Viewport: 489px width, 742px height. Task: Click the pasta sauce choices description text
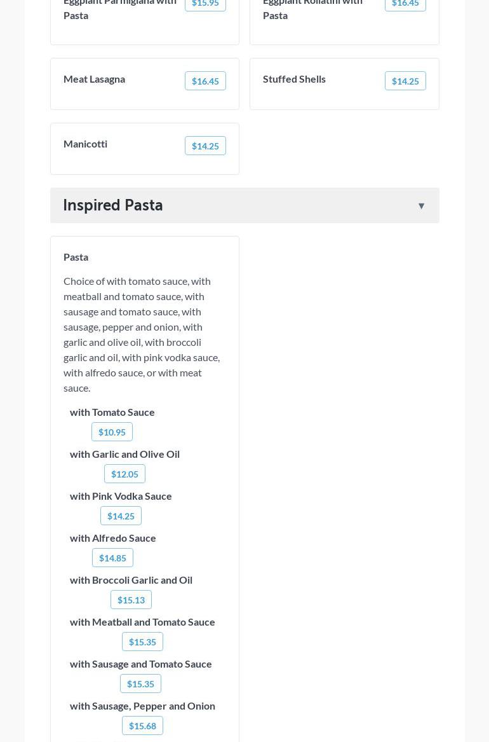click(142, 334)
